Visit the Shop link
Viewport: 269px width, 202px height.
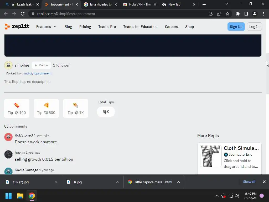pyautogui.click(x=190, y=27)
